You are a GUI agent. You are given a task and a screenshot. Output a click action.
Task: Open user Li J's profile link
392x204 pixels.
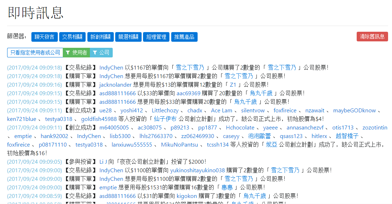tap(103, 162)
